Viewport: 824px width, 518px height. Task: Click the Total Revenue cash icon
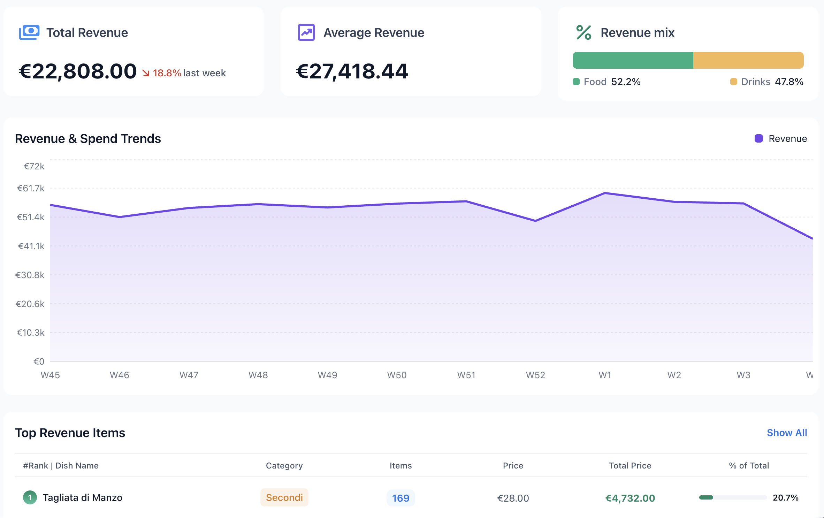pos(29,32)
